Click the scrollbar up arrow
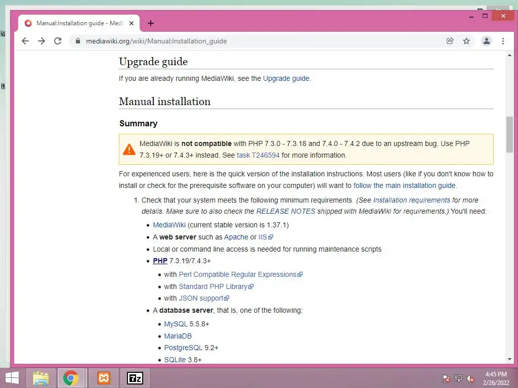518x388 pixels. point(509,55)
